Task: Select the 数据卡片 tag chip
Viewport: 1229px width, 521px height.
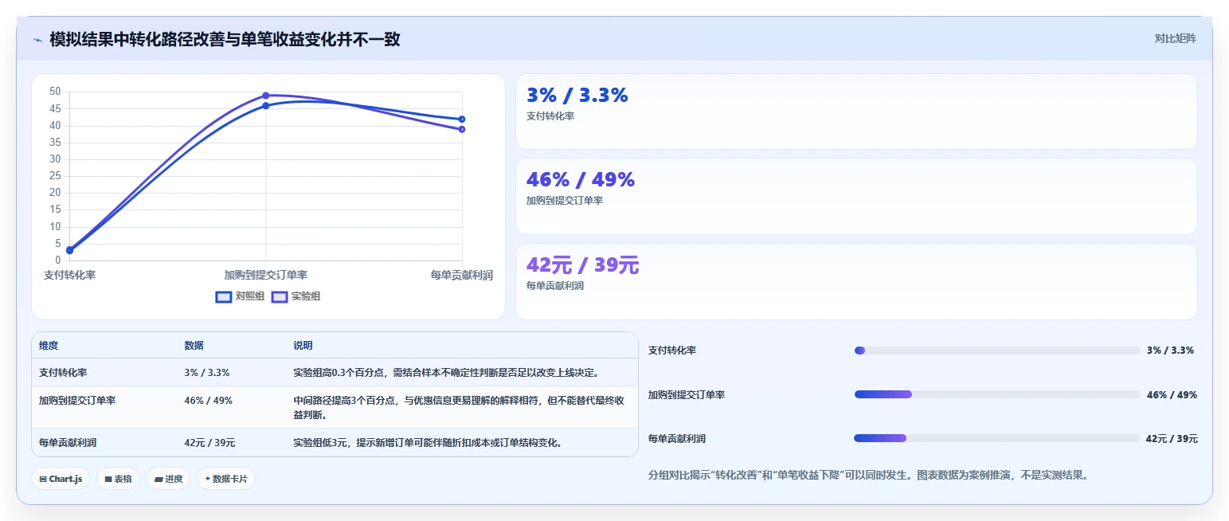Action: [226, 479]
